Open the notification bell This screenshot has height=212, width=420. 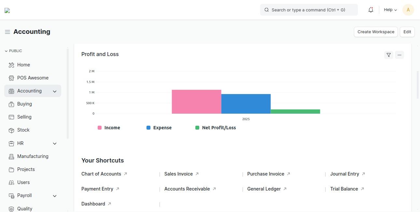[371, 10]
